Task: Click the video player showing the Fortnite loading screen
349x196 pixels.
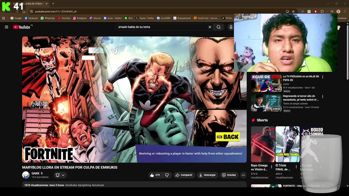Action: click(x=134, y=99)
